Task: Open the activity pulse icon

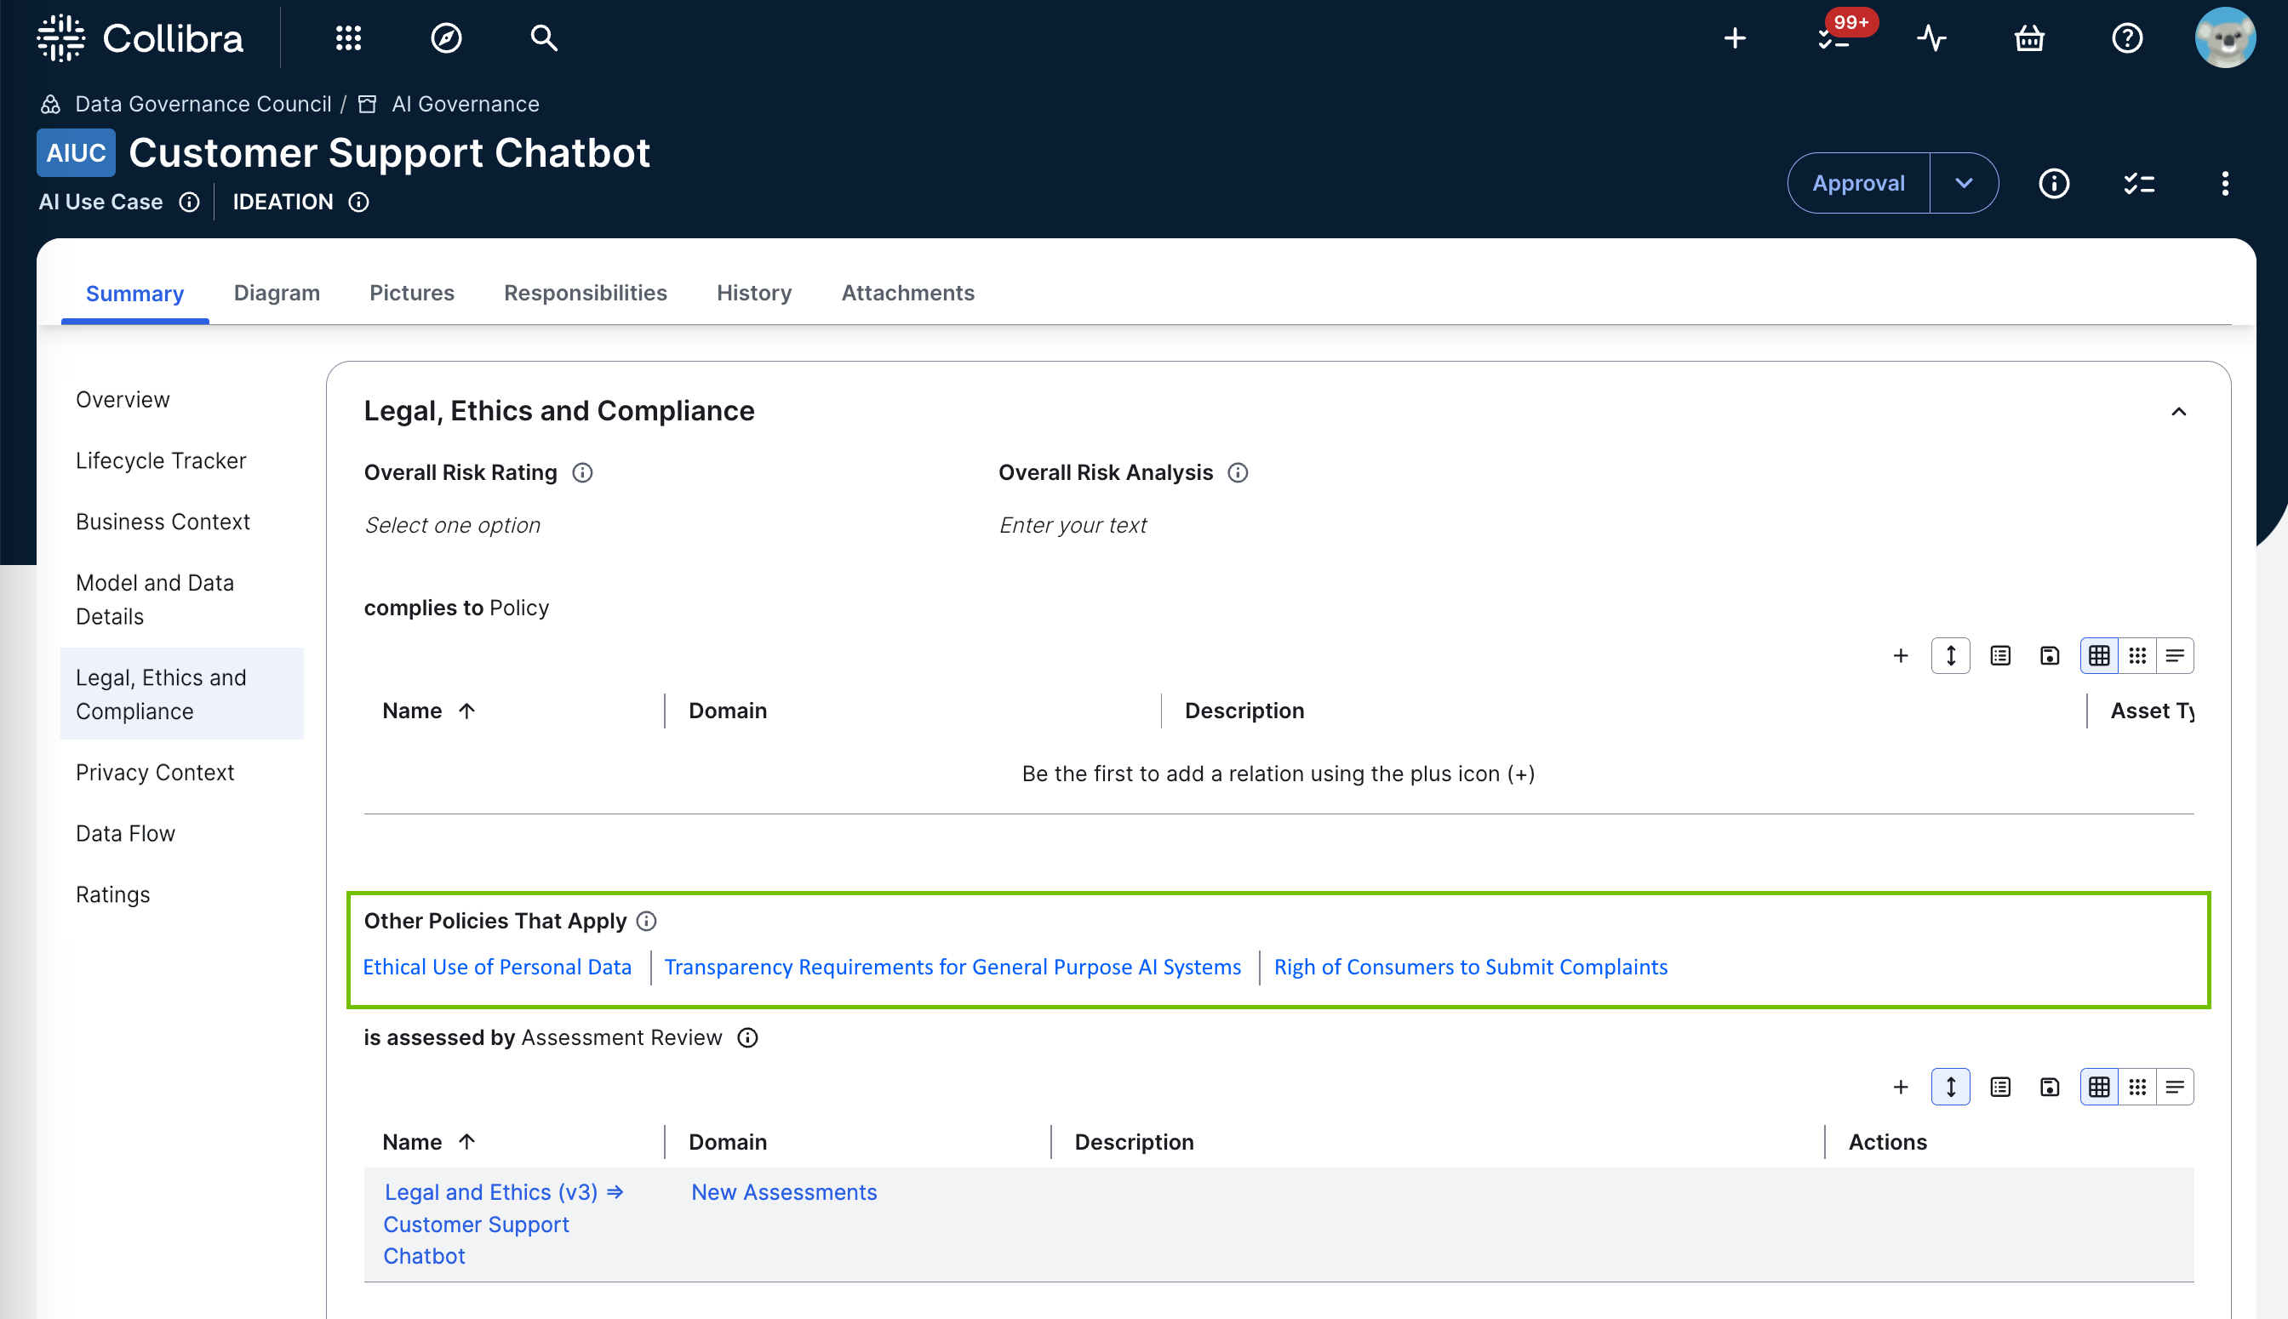Action: [x=1931, y=38]
